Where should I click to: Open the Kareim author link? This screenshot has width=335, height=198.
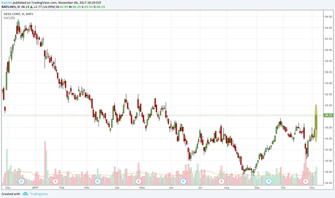pyautogui.click(x=6, y=3)
